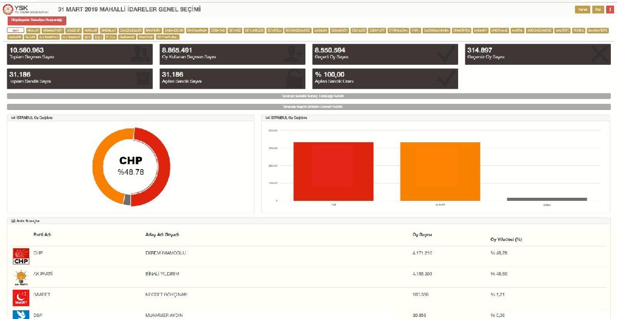This screenshot has width=617, height=319.
Task: Click the DSP dove logo
Action: (21, 314)
